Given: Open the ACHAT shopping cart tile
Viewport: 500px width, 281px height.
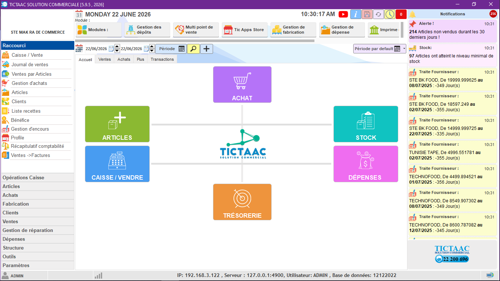Looking at the screenshot, I should coord(242,85).
